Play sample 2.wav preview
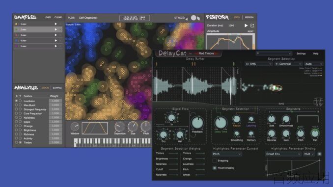Screen dimensions: 333x187 [x=55, y=29]
